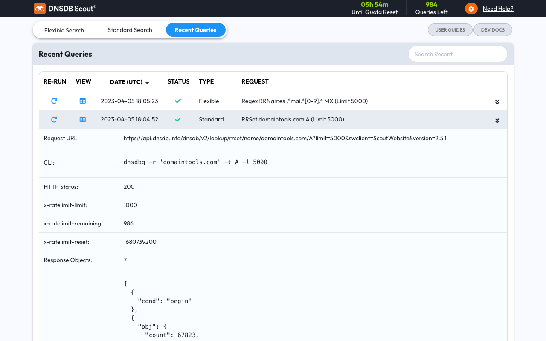Click green status checkmark of Standard query

tap(178, 120)
